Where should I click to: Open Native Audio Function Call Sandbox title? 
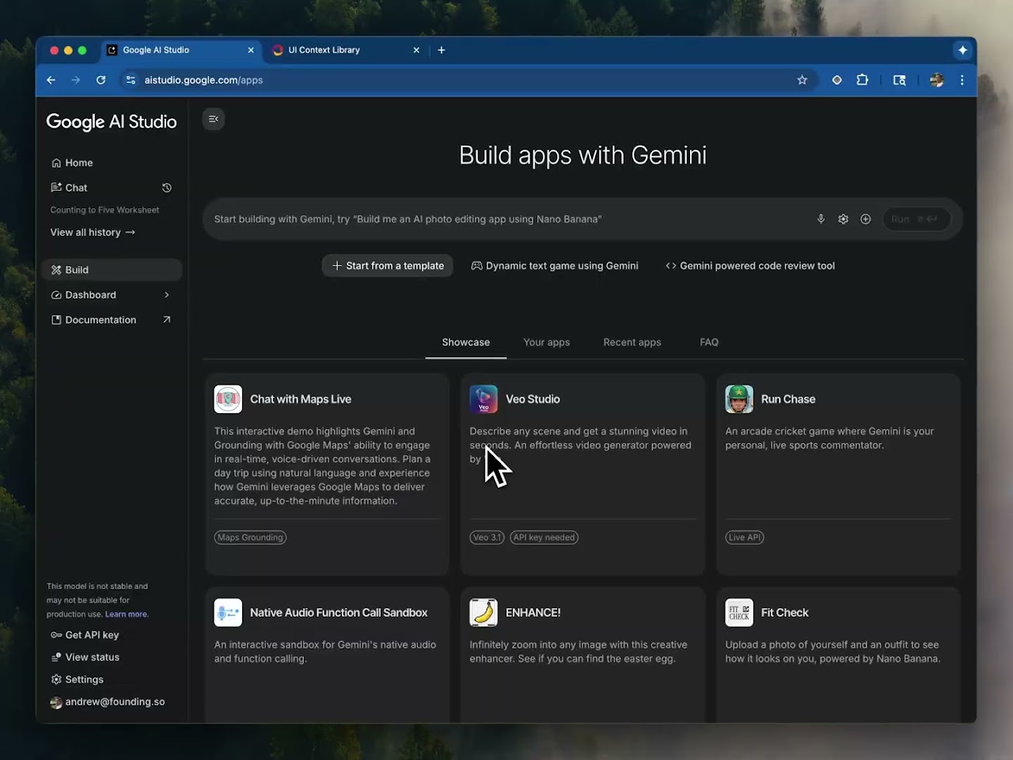(x=339, y=613)
